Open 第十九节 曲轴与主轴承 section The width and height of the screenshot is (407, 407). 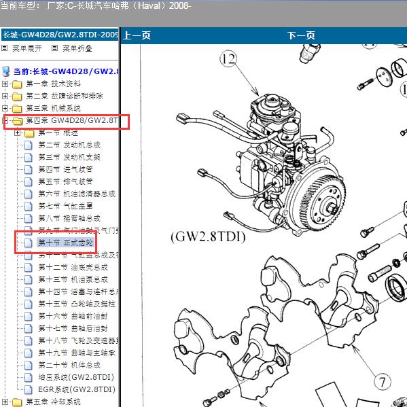[77, 353]
